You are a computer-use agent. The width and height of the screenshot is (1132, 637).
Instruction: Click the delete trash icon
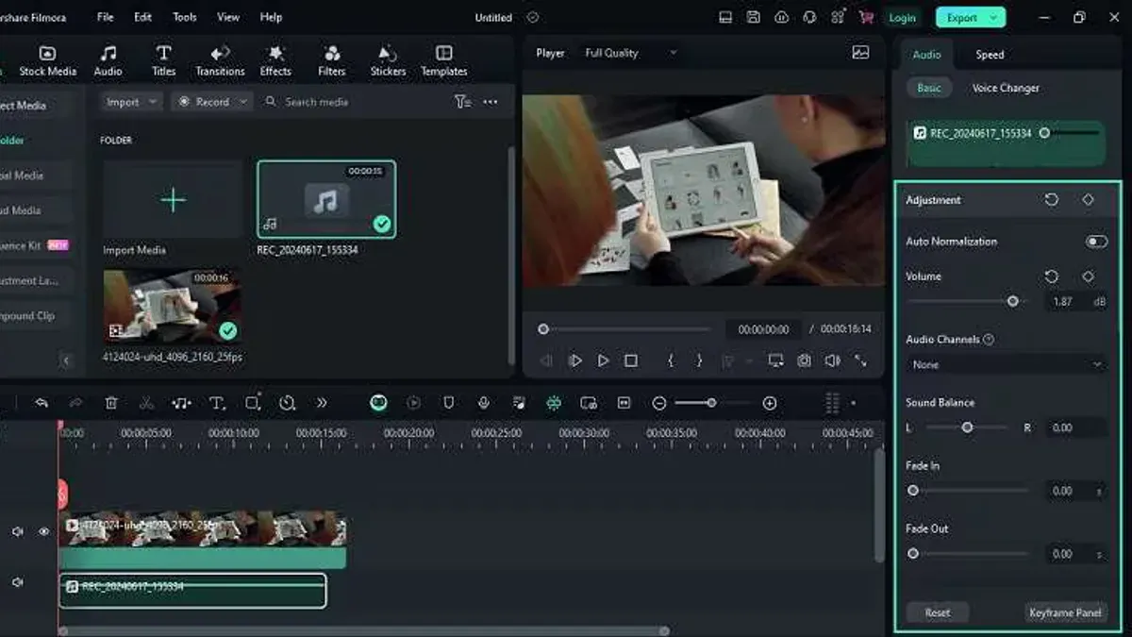(x=111, y=403)
